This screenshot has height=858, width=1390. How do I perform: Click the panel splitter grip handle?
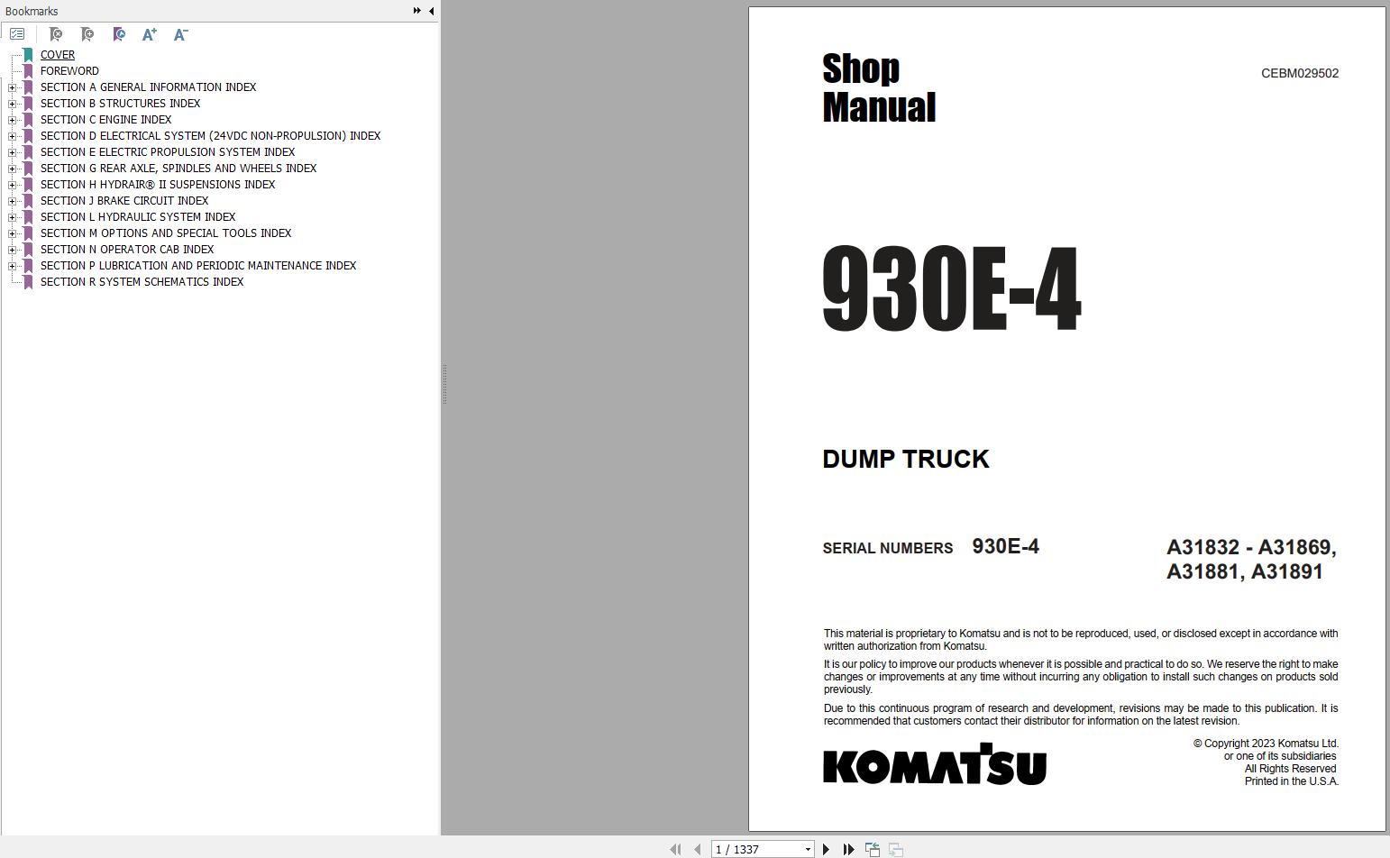point(444,385)
